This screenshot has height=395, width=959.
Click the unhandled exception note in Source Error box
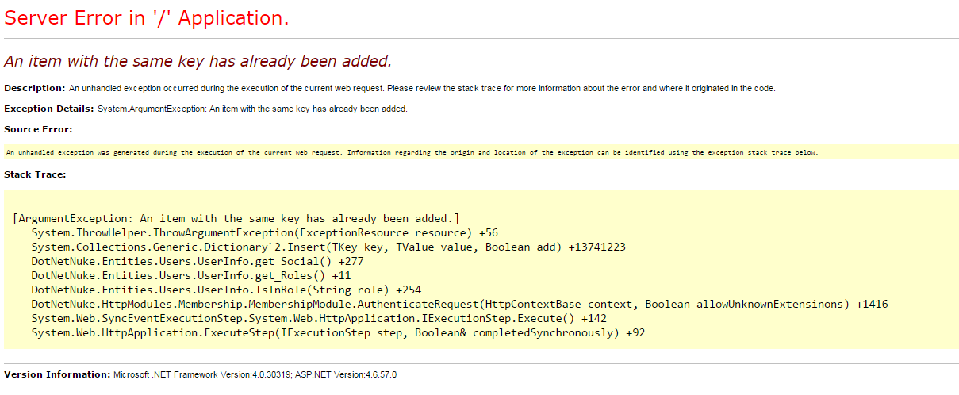coord(412,152)
